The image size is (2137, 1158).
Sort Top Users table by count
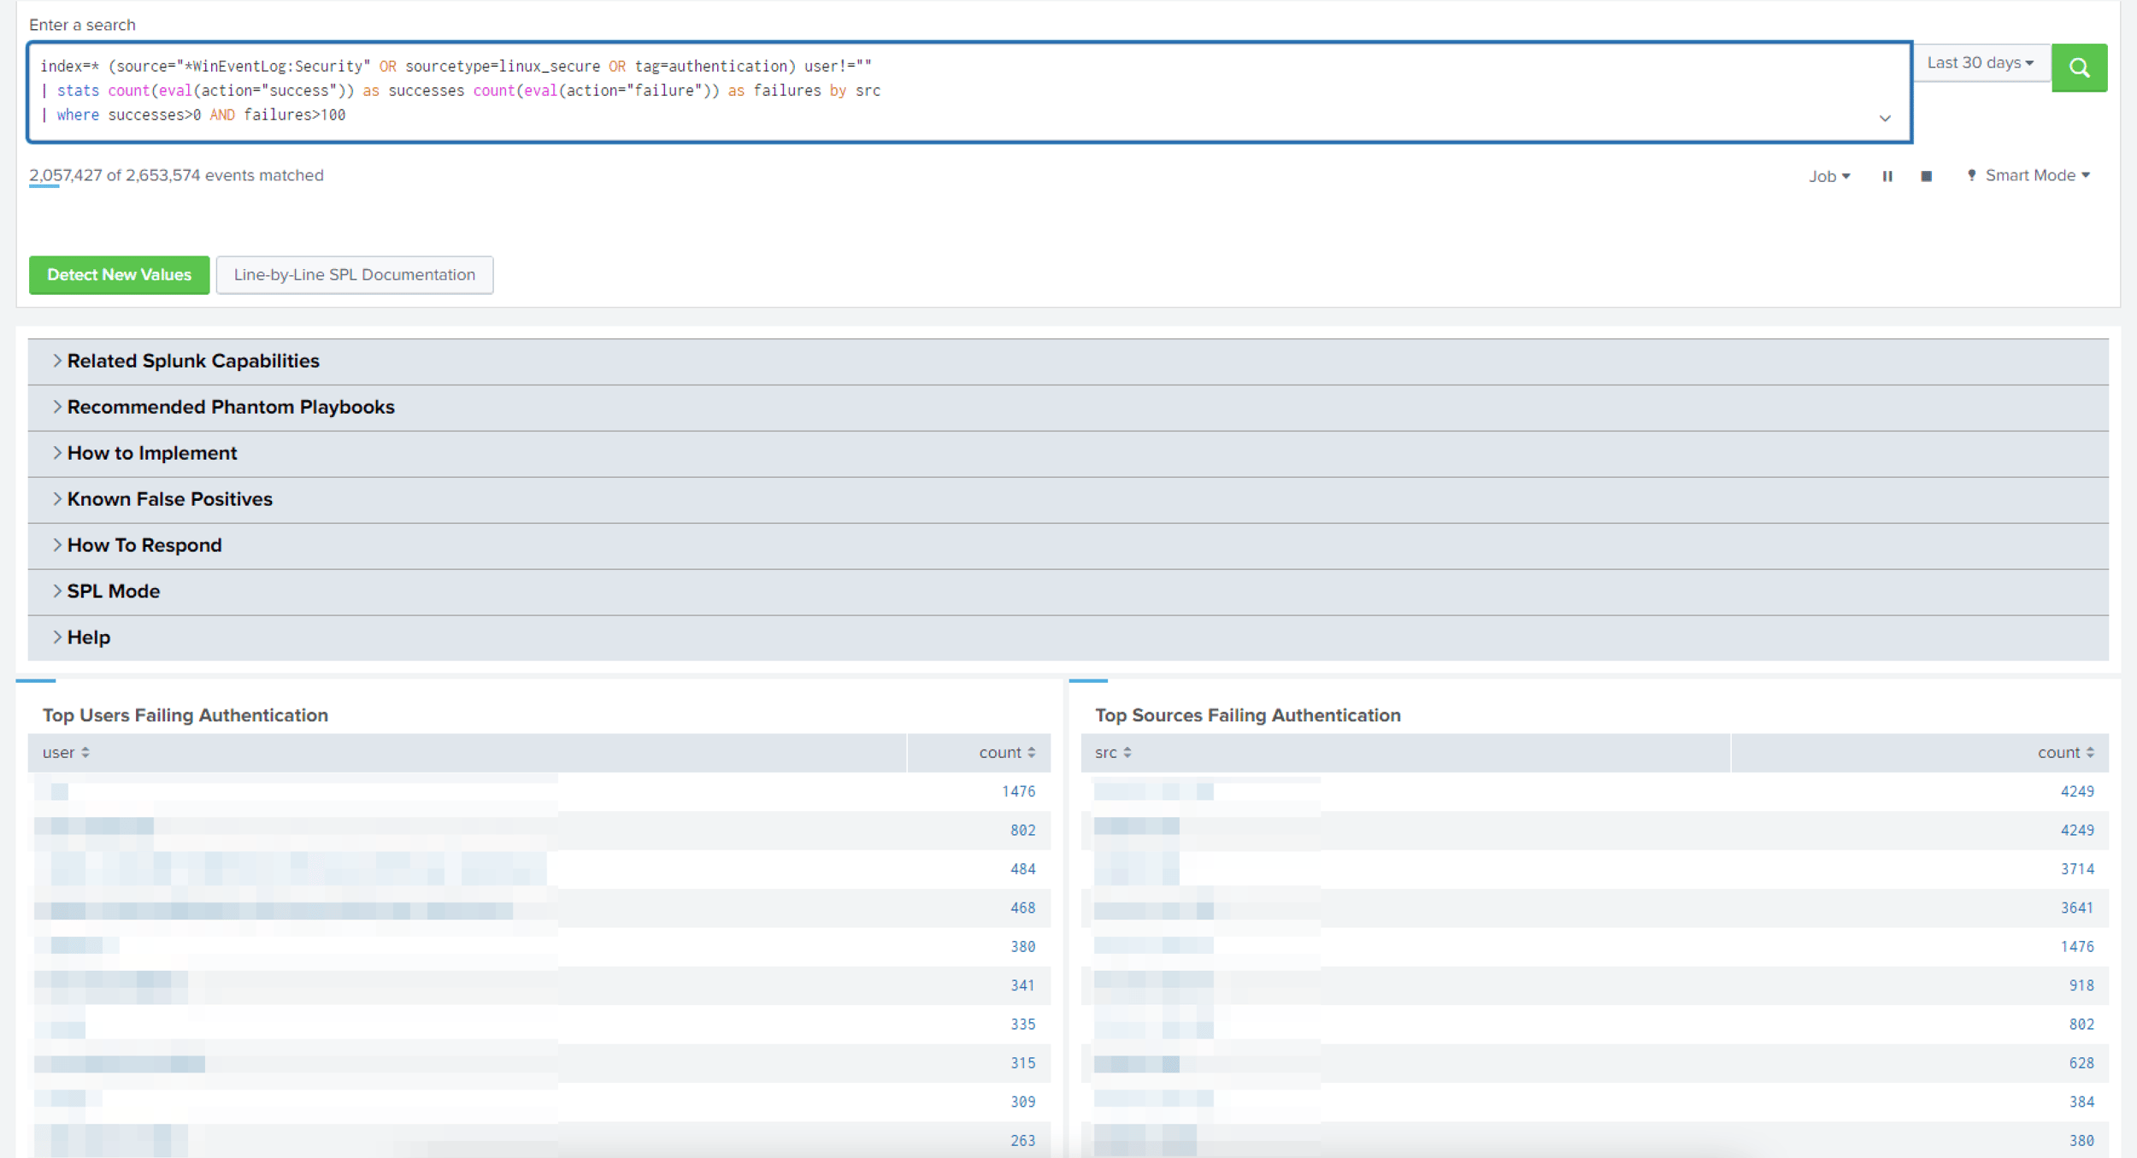point(1004,752)
